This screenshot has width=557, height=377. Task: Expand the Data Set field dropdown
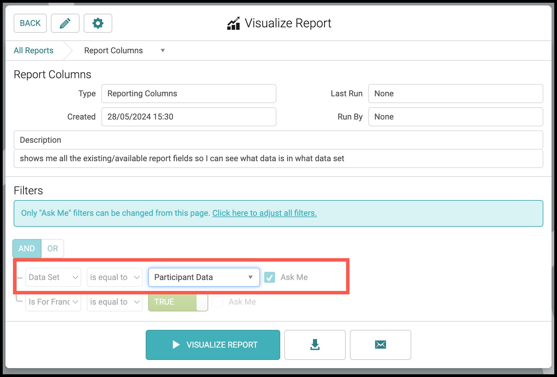[53, 277]
